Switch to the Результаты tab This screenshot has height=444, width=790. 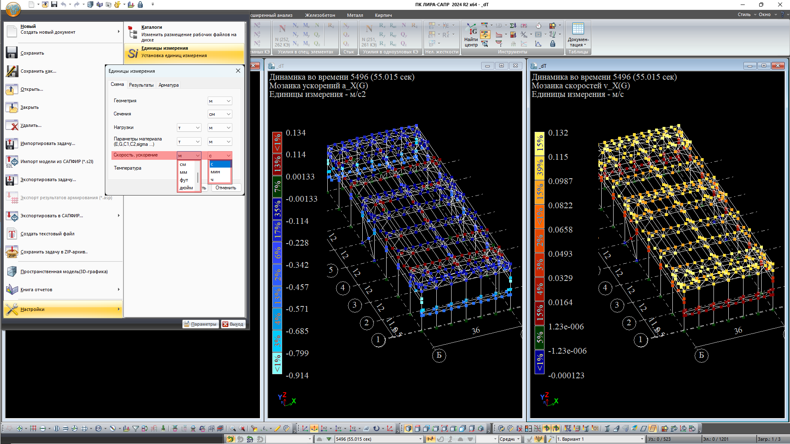coord(141,85)
